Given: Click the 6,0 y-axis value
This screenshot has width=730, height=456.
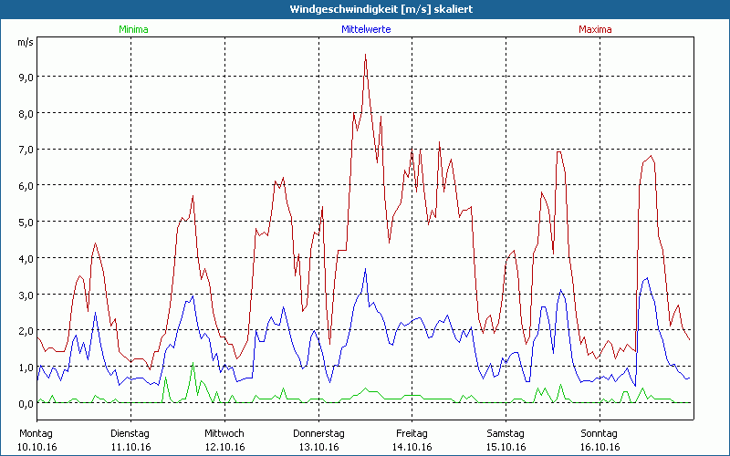Looking at the screenshot, I should [26, 186].
